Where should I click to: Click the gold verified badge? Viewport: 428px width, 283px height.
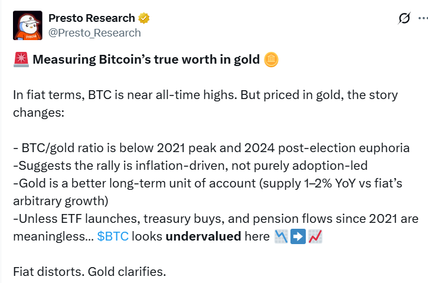144,18
